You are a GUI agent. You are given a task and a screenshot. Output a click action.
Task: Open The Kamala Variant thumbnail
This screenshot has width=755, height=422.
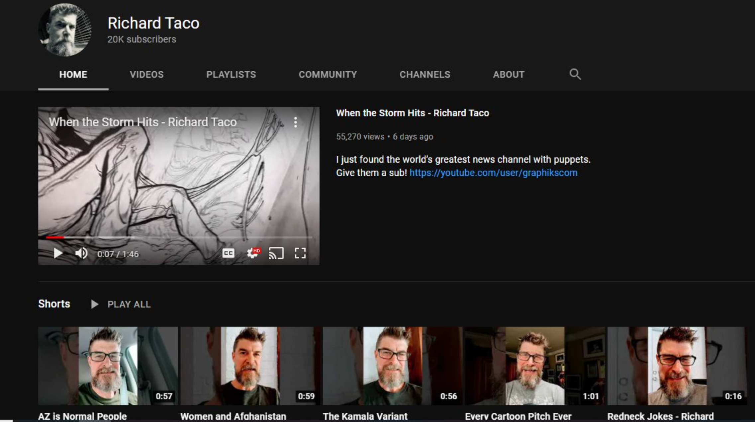point(392,366)
